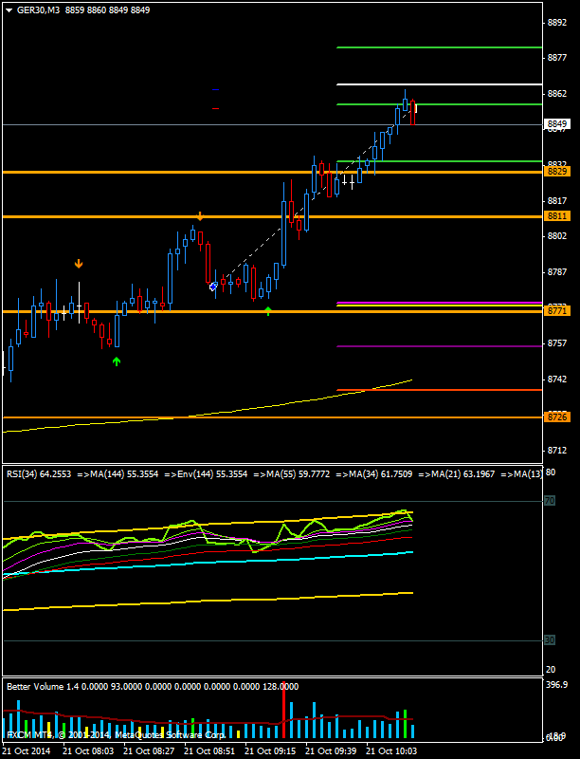
Task: Click the lowest green up arrow marker
Action: click(117, 361)
